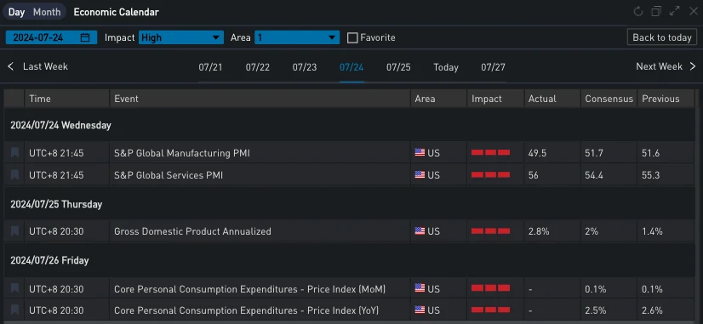This screenshot has height=324, width=703.
Task: Click the Back to today button
Action: pos(662,37)
